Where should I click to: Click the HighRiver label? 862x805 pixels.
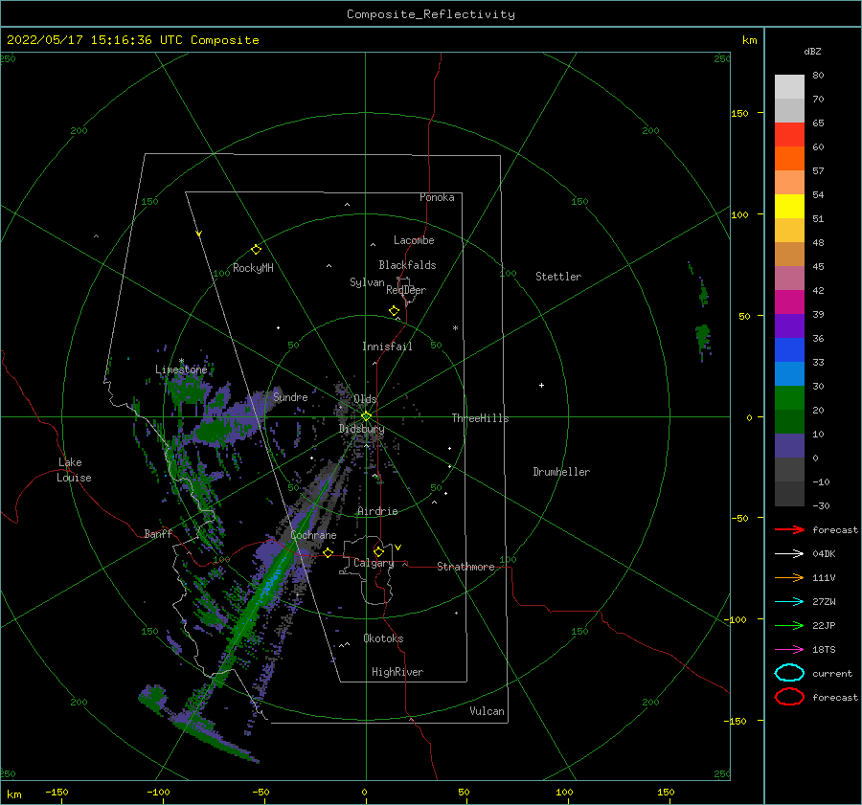click(397, 672)
